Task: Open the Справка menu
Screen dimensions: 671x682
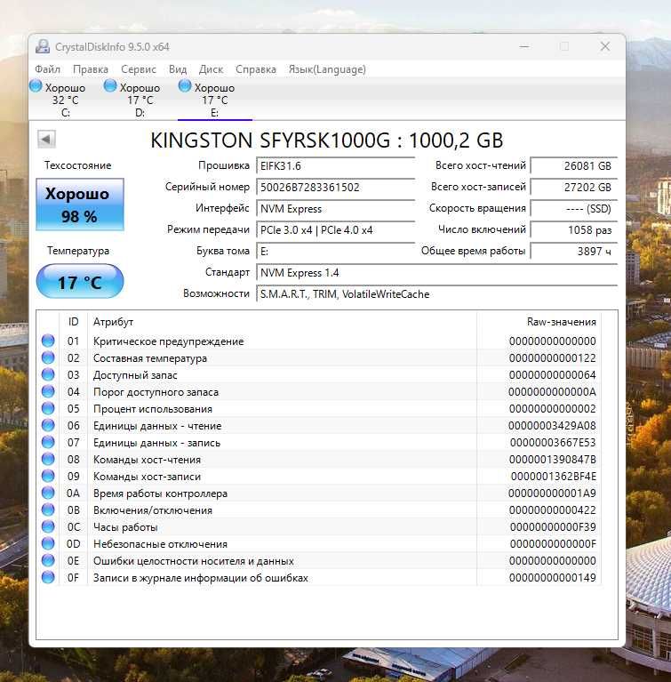Action: 256,69
